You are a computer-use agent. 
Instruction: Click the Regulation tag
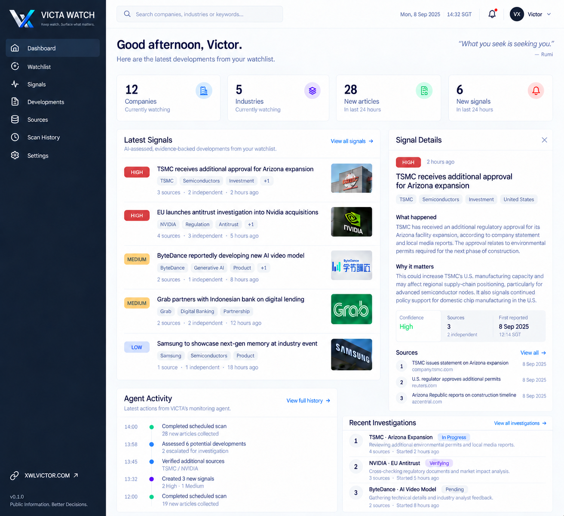[x=197, y=224]
